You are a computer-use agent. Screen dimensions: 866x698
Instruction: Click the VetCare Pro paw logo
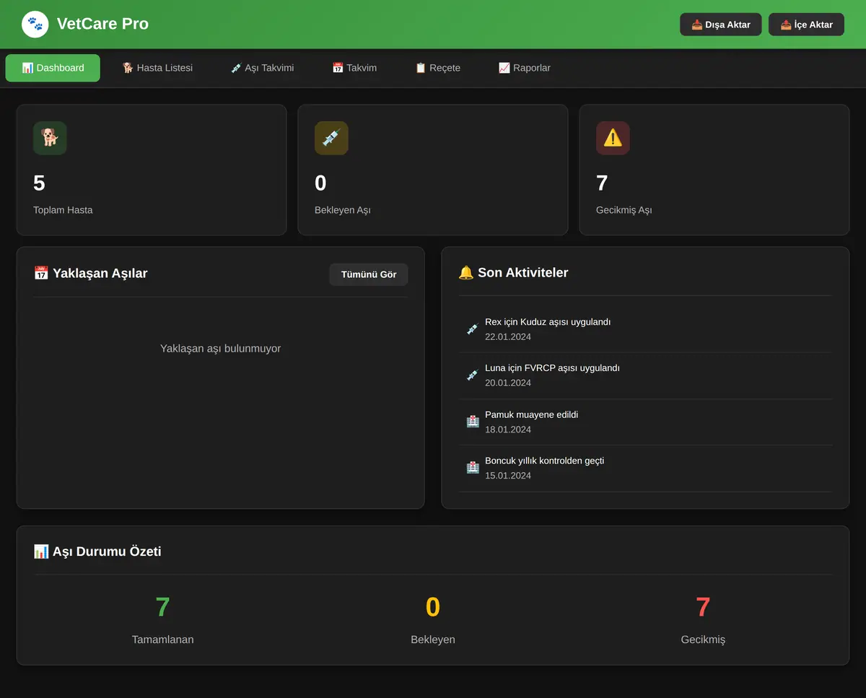(35, 25)
